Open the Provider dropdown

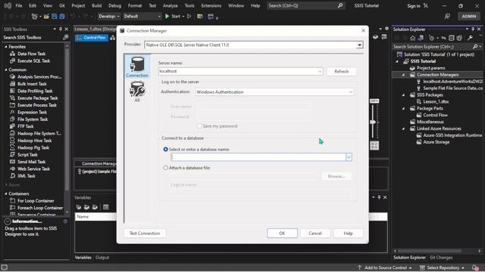pos(359,45)
